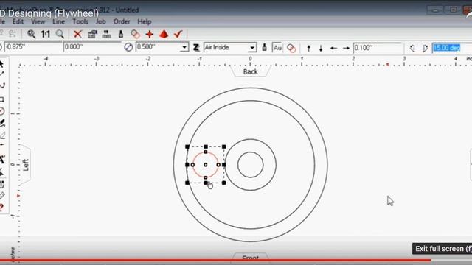
Task: Click the X position field -0.875"
Action: (x=32, y=47)
